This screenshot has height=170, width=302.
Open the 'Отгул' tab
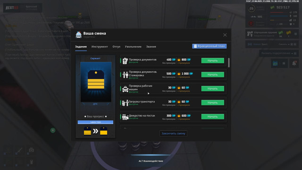117,47
